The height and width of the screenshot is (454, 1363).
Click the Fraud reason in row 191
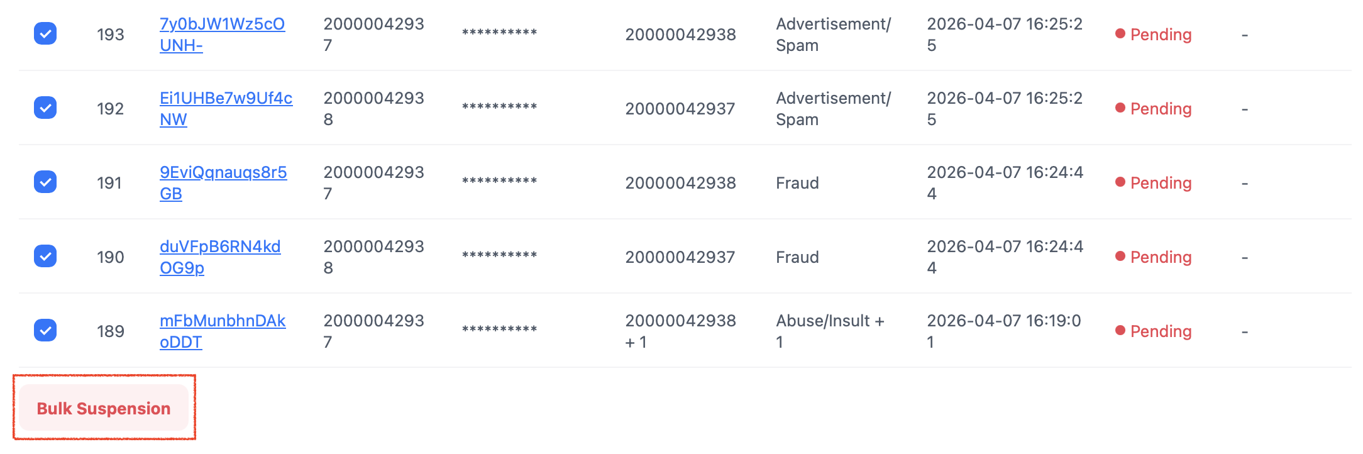(797, 183)
